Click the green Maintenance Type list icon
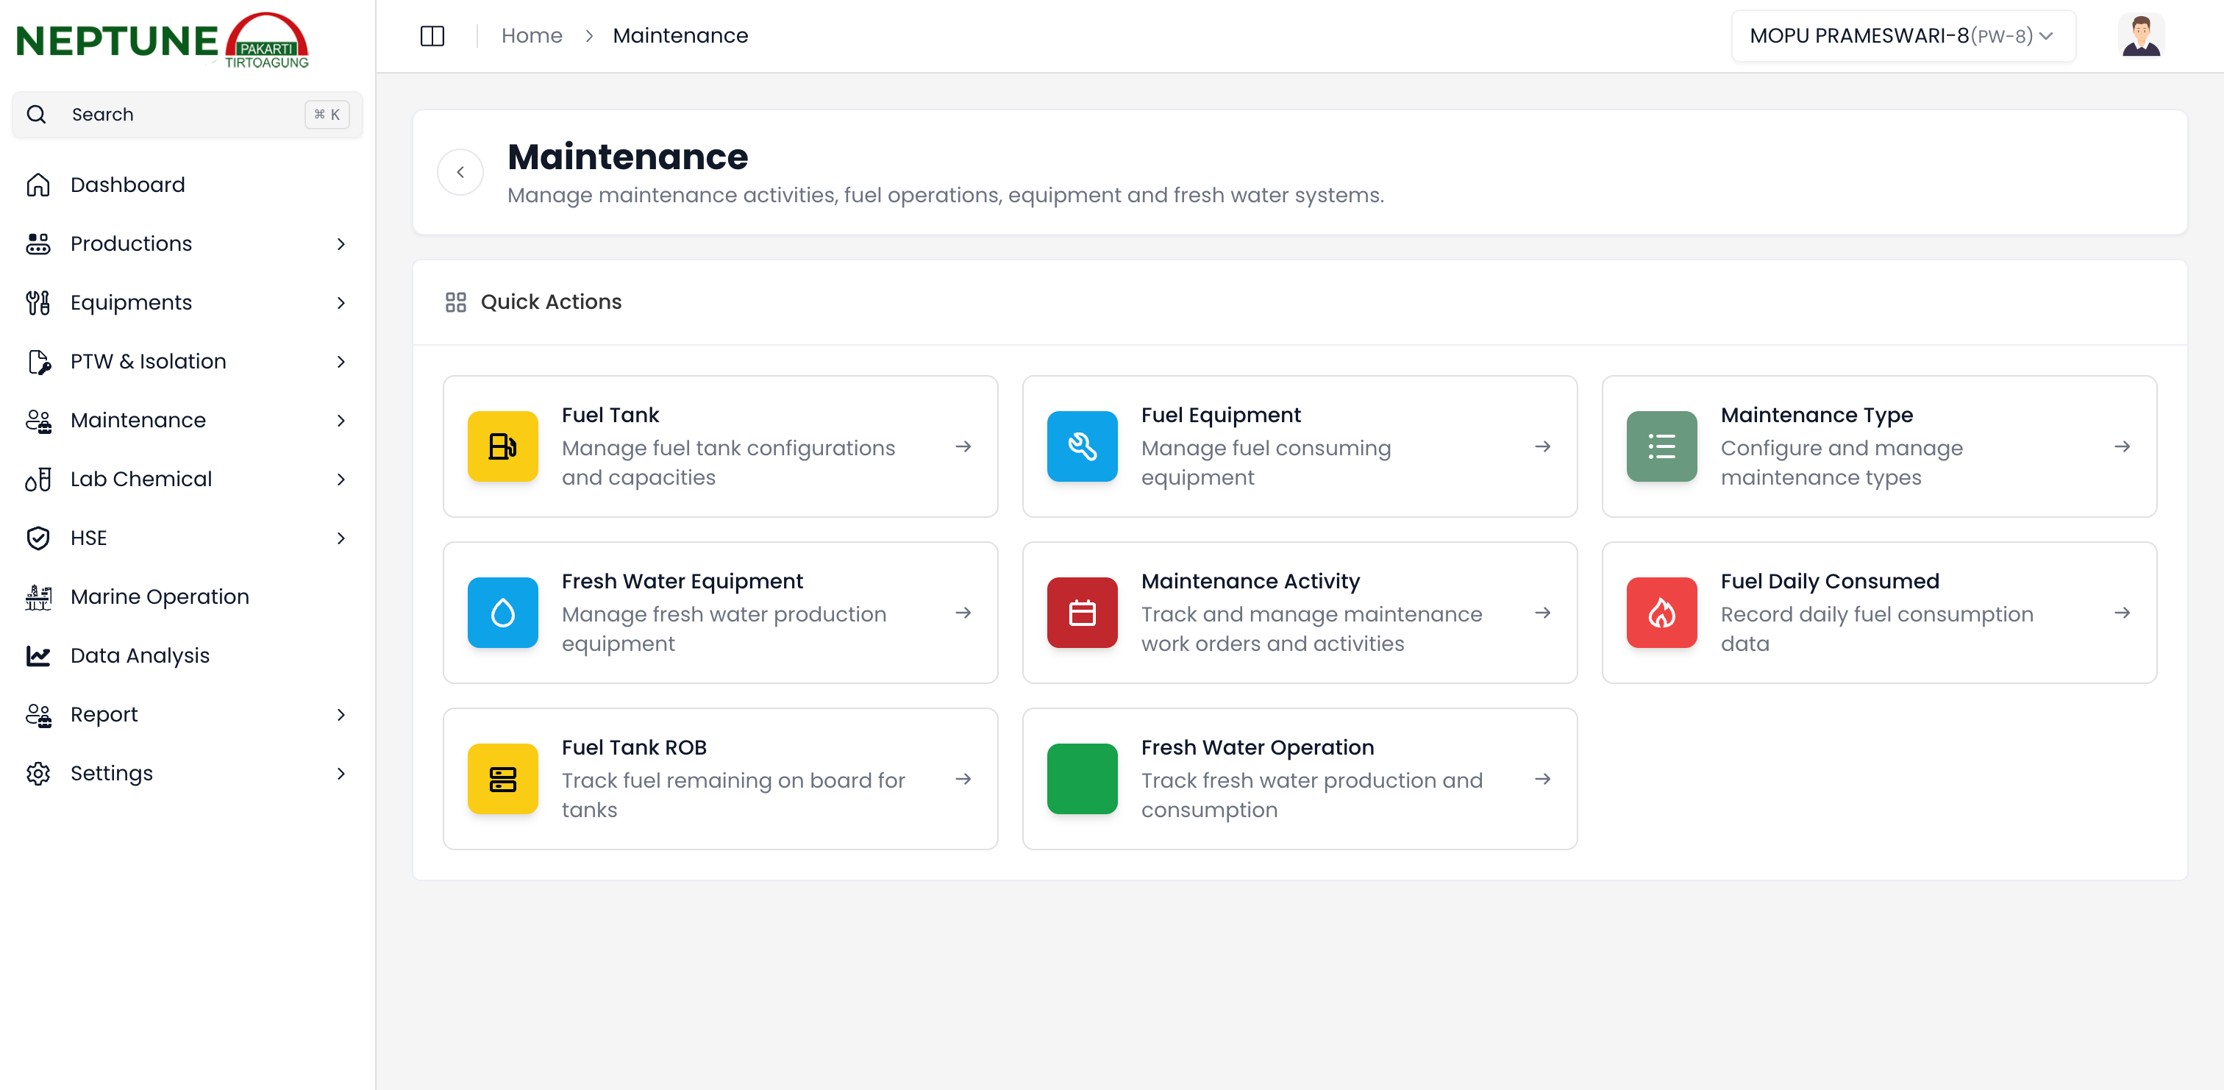The width and height of the screenshot is (2224, 1090). pyautogui.click(x=1661, y=446)
